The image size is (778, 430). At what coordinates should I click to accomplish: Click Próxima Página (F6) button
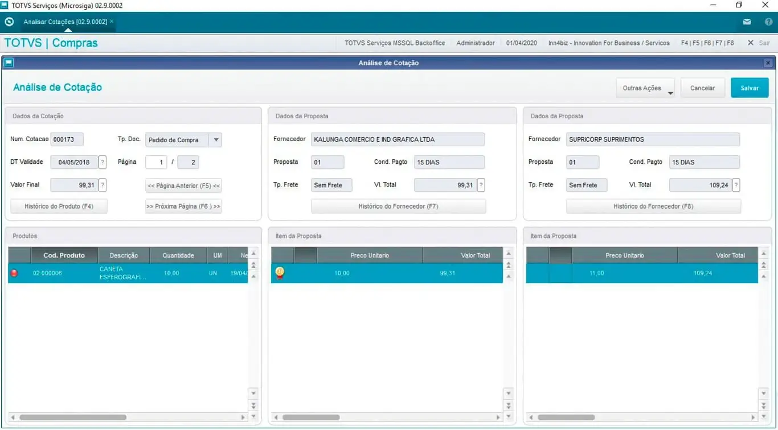[183, 206]
